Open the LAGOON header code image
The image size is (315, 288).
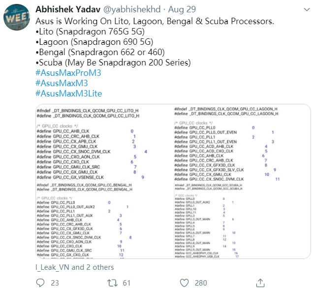point(242,143)
